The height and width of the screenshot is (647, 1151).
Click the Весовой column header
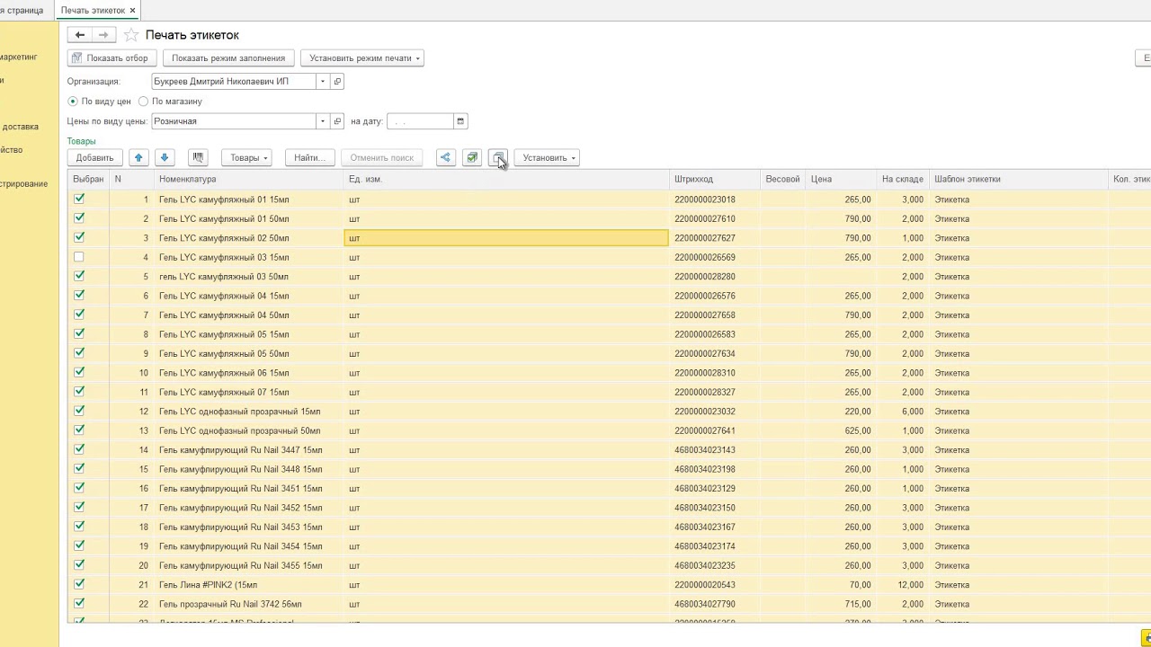(x=782, y=179)
